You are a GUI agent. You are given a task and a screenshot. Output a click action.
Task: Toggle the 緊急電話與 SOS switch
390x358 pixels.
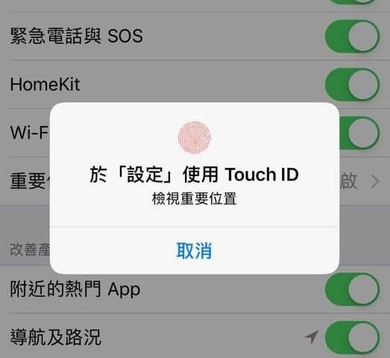tap(352, 37)
